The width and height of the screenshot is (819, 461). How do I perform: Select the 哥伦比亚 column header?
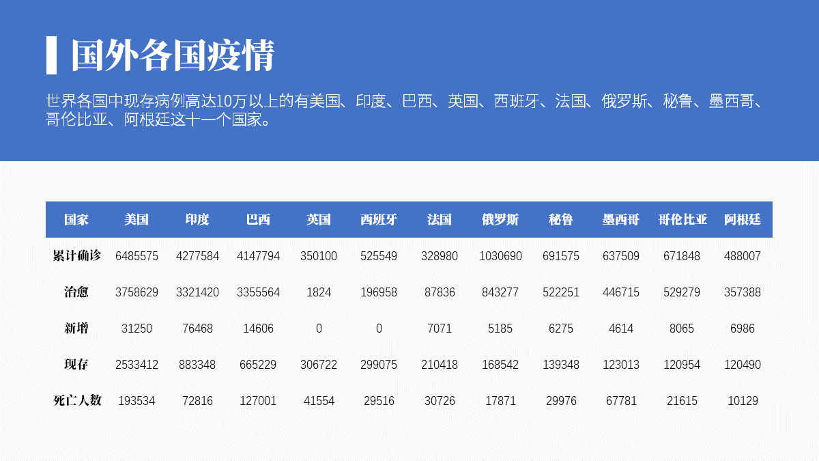coord(682,220)
